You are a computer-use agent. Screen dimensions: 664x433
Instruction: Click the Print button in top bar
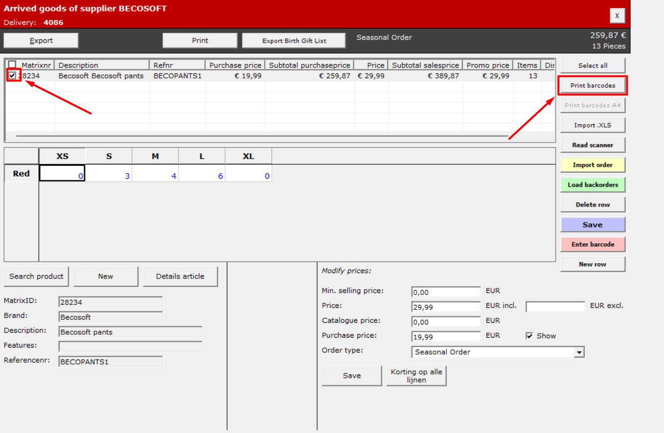200,41
